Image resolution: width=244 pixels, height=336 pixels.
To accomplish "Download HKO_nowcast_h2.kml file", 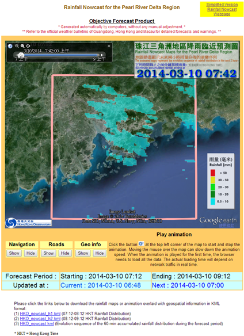I will point(40,319).
